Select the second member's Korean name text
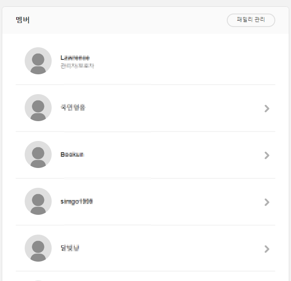The height and width of the screenshot is (281, 291). 73,108
